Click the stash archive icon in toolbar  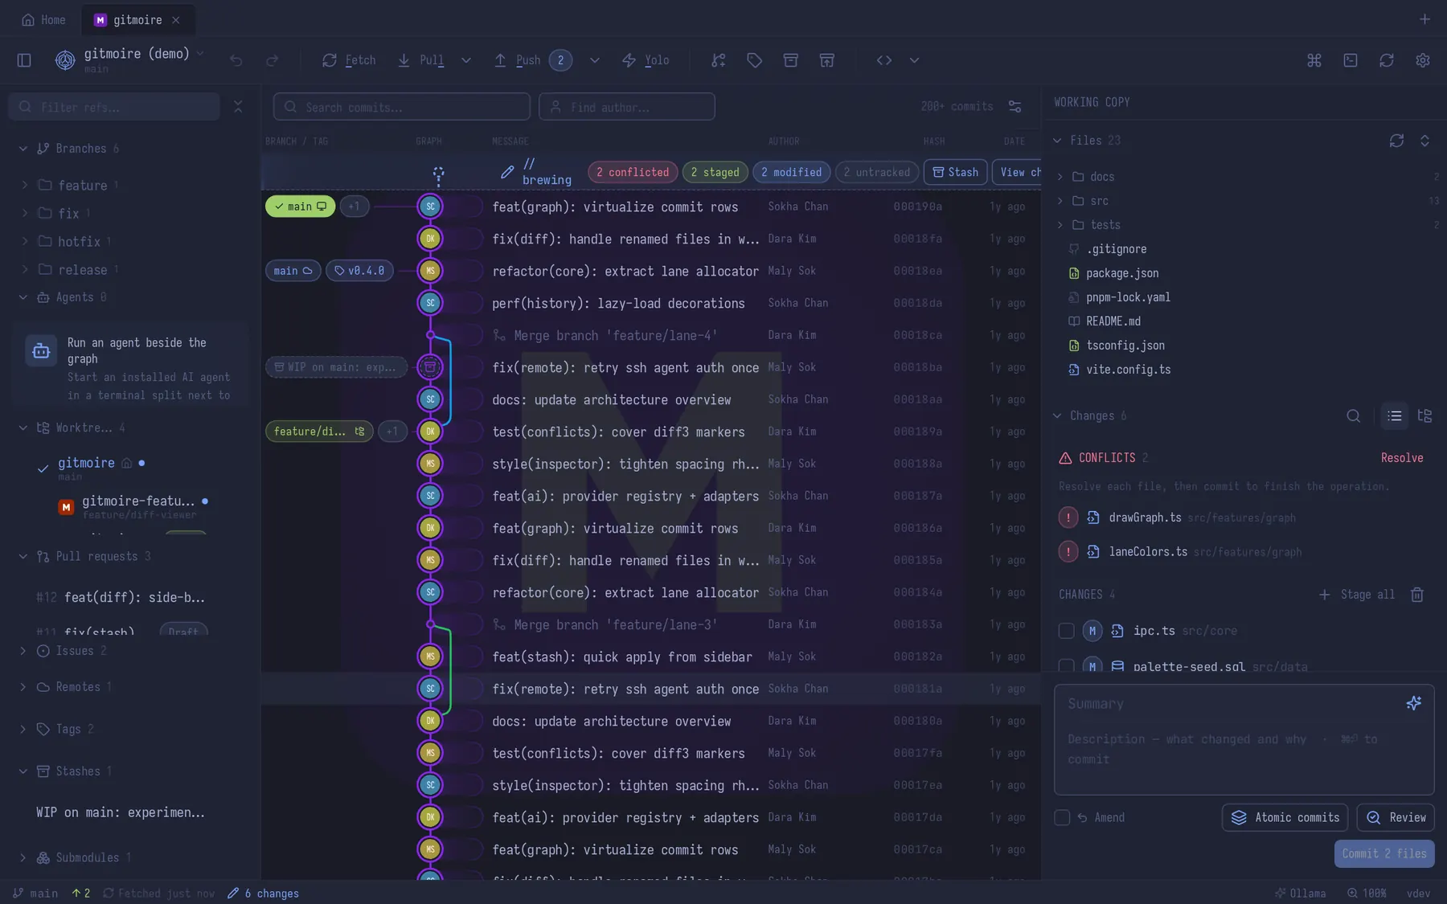coord(791,60)
